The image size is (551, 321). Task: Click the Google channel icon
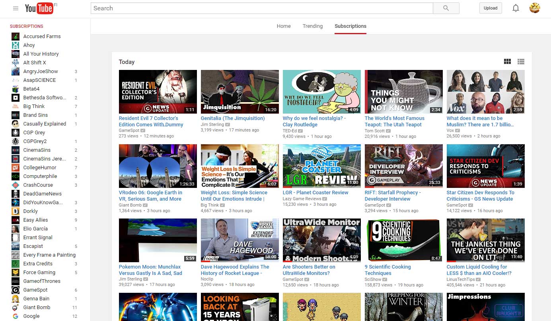pyautogui.click(x=16, y=316)
